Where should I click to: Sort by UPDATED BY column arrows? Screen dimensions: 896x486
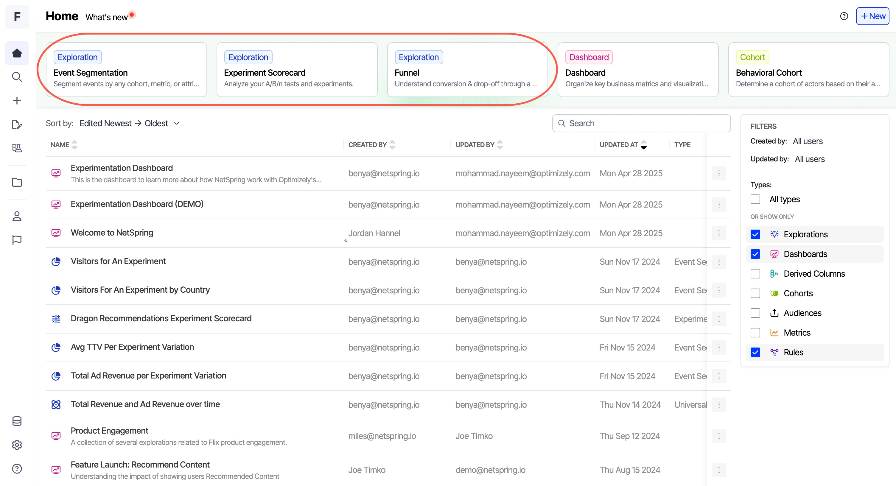(x=500, y=145)
